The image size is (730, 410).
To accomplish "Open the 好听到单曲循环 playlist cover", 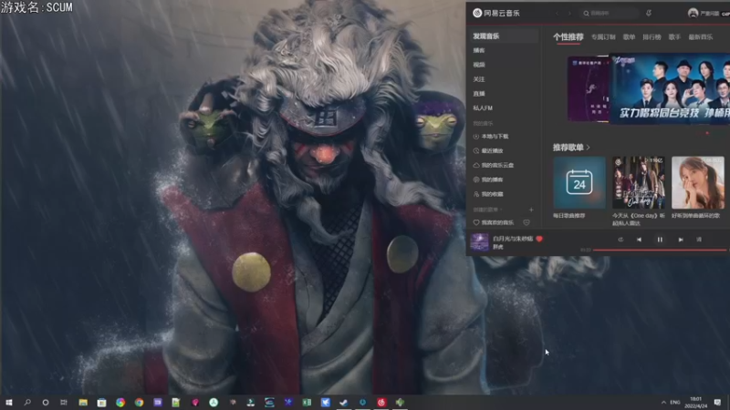I will (x=697, y=182).
